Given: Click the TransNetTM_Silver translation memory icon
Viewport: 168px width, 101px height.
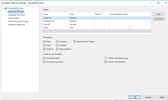Looking at the screenshot, I should point(6,8).
